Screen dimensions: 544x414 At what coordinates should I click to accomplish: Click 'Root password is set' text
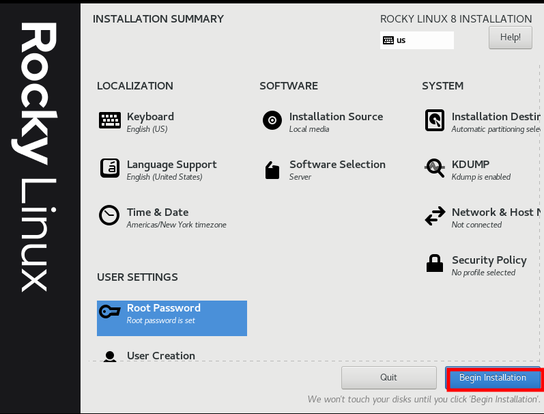[x=160, y=320]
